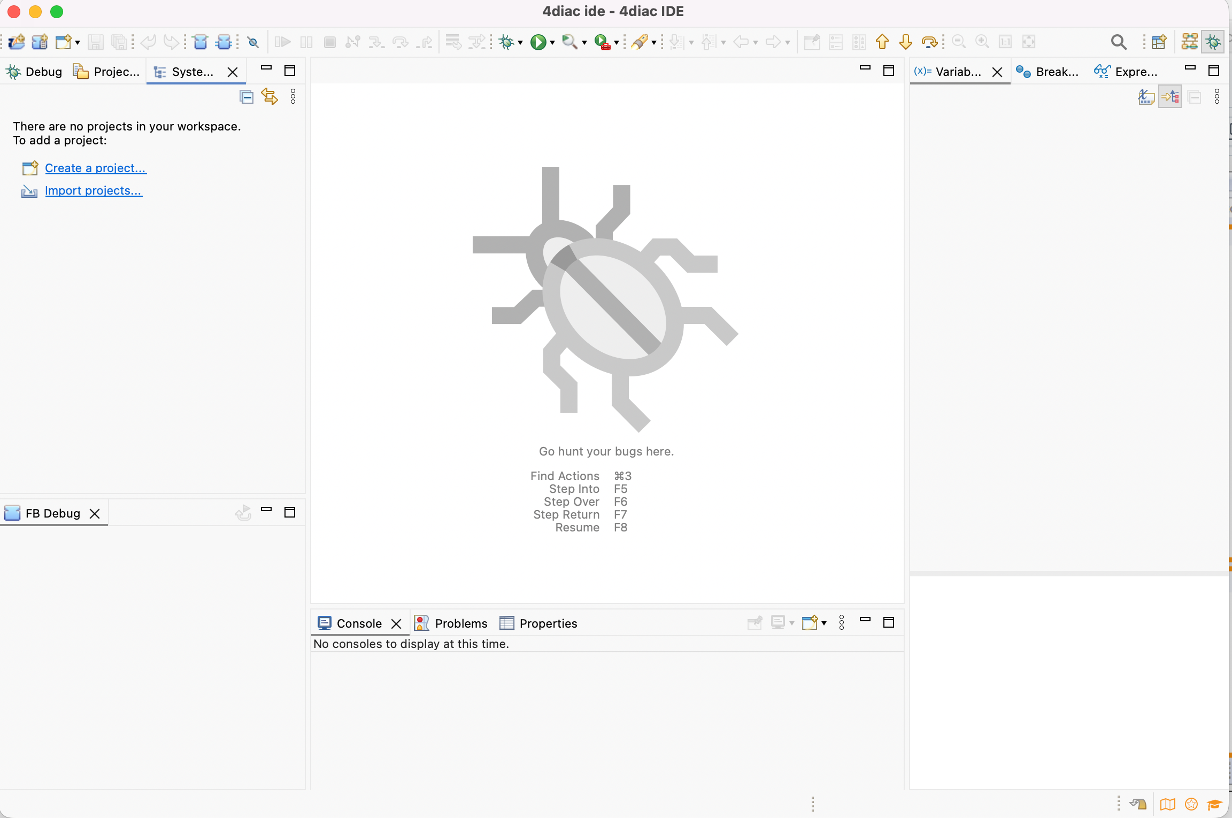
Task: Click the Import projects link
Action: click(94, 190)
